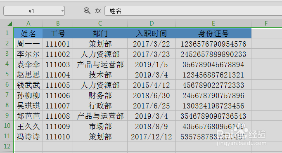Click header cell 身份证号

213,33
